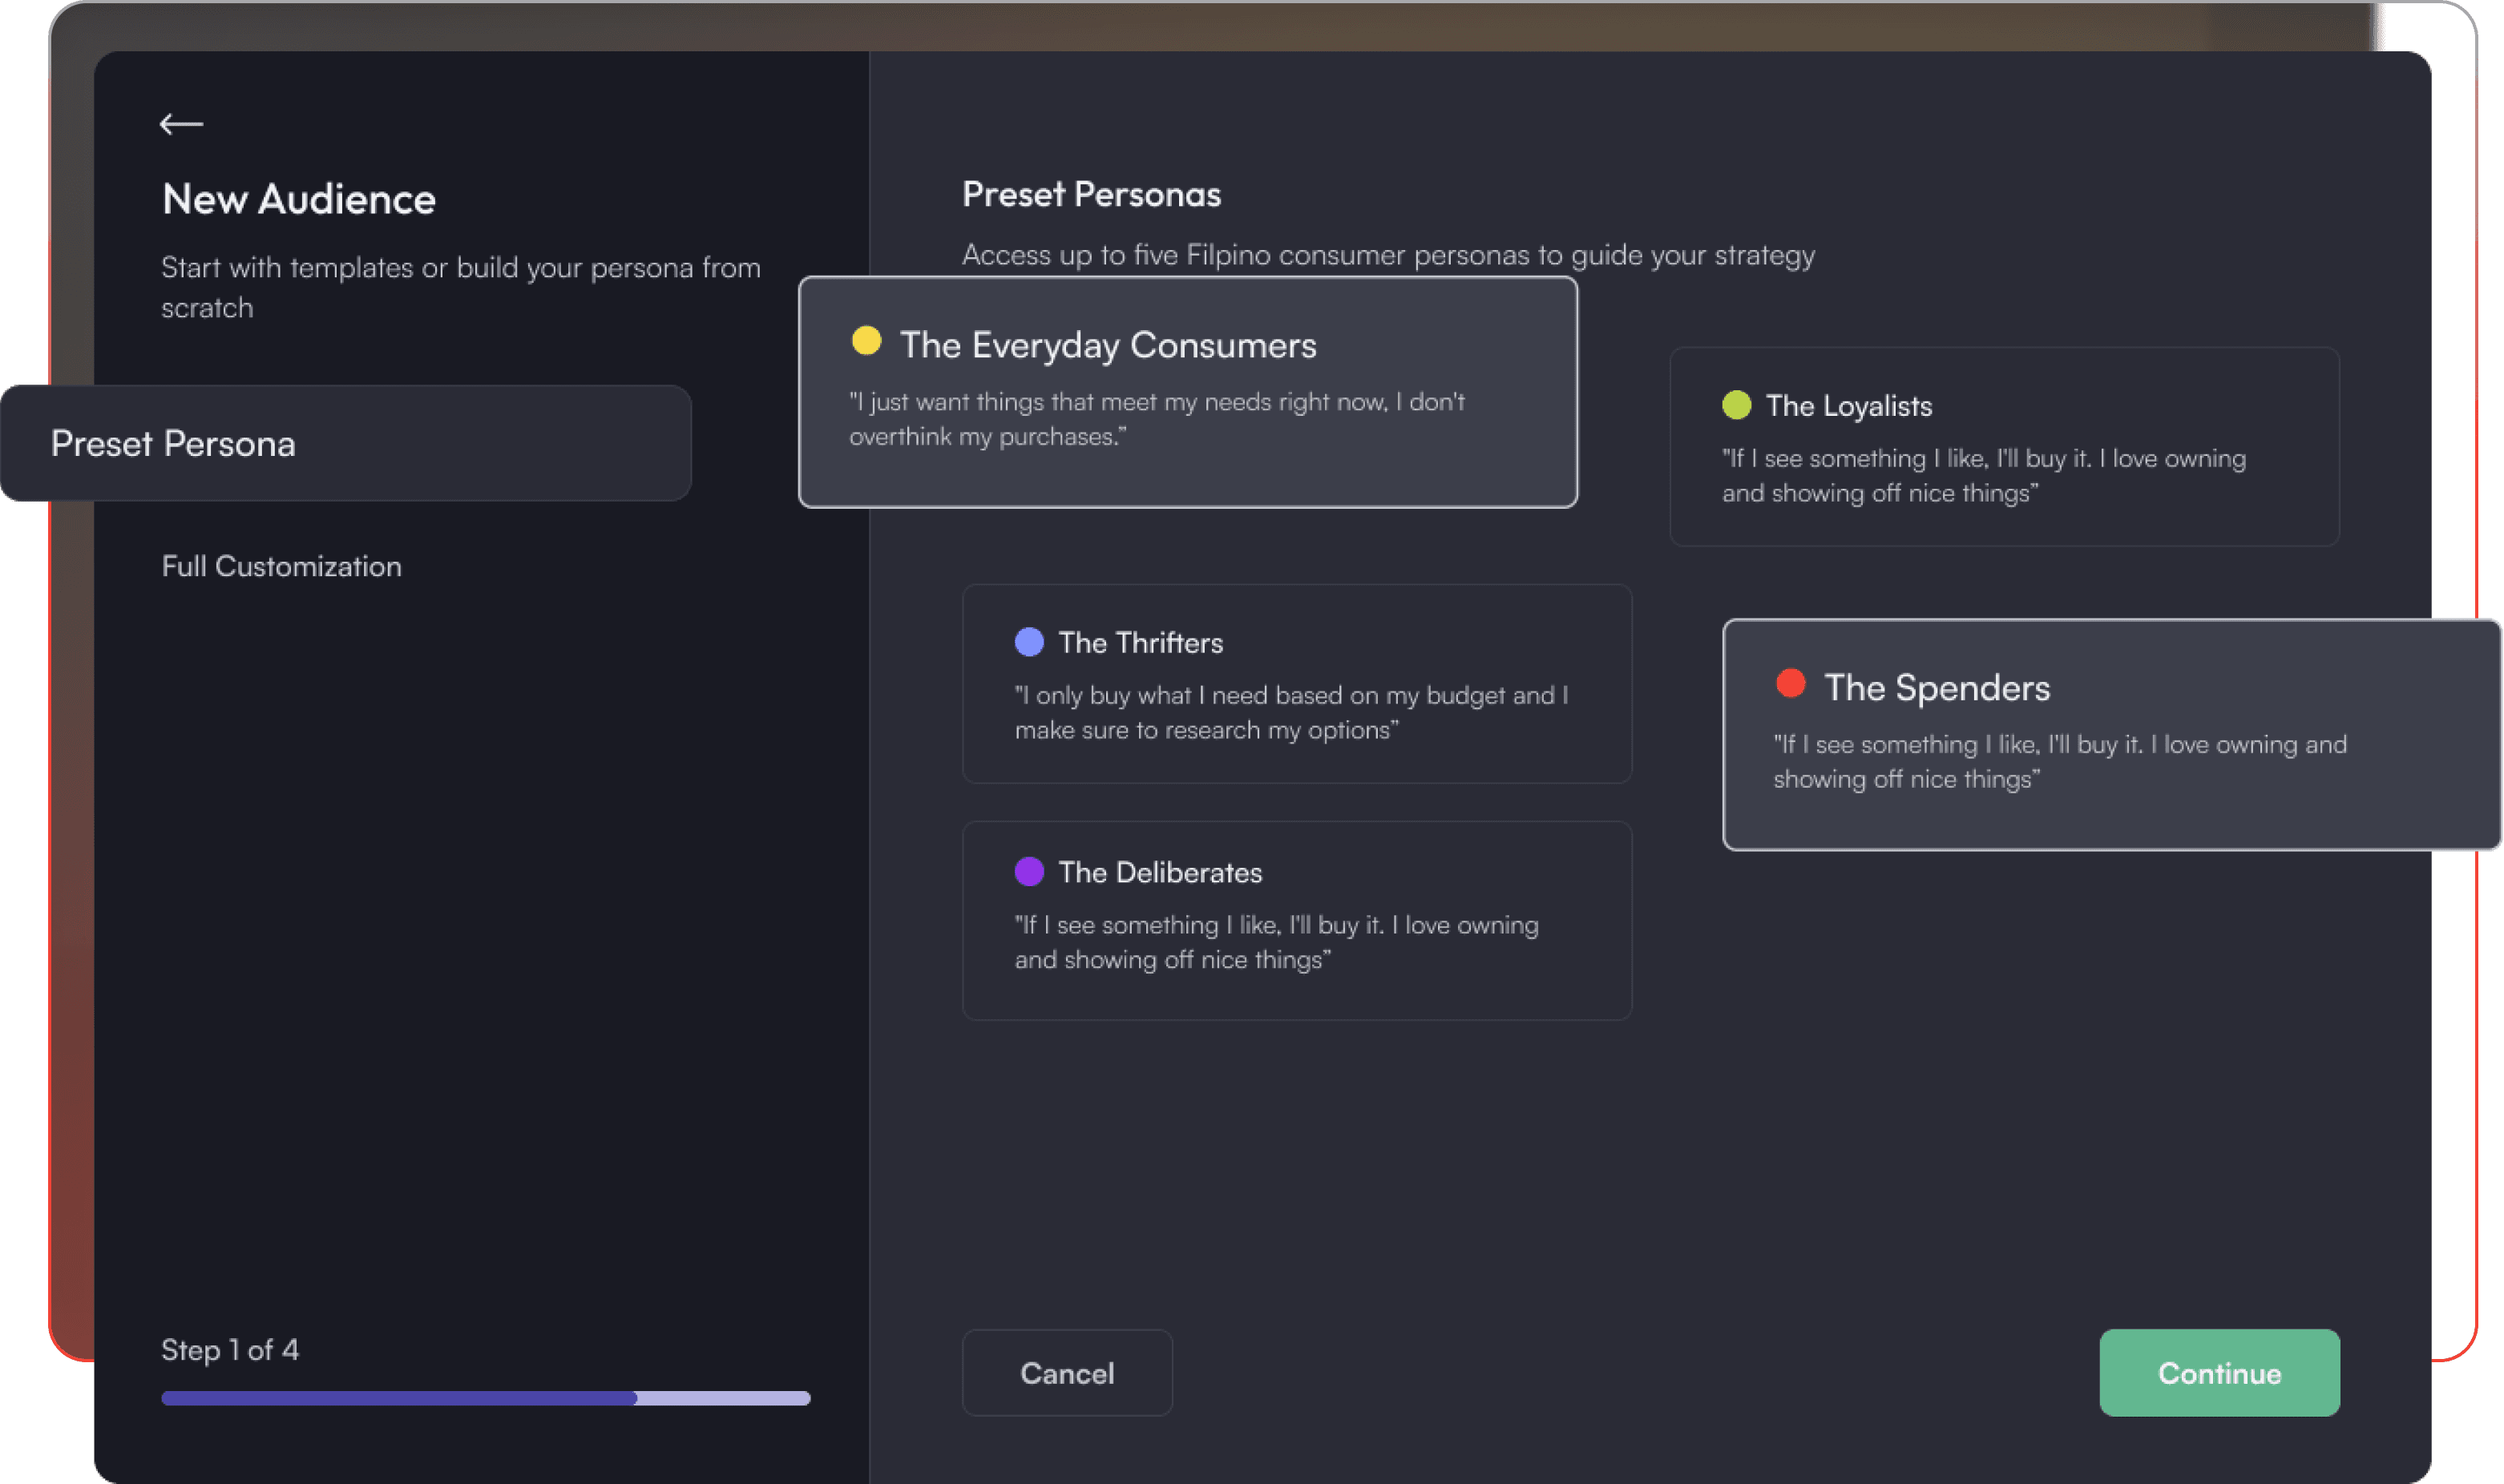Choose The Loyalists persona card
Viewport: 2504px width, 1484px height.
tap(2003, 446)
